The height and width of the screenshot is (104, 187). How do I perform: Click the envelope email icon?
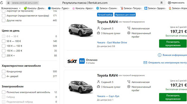click(145, 63)
